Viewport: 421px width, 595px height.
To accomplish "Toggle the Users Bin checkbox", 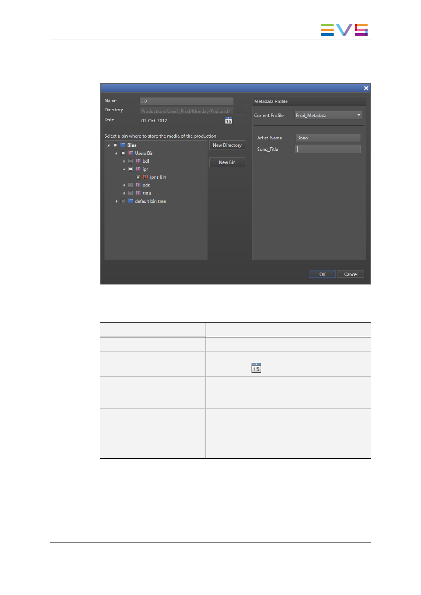I will coord(123,153).
